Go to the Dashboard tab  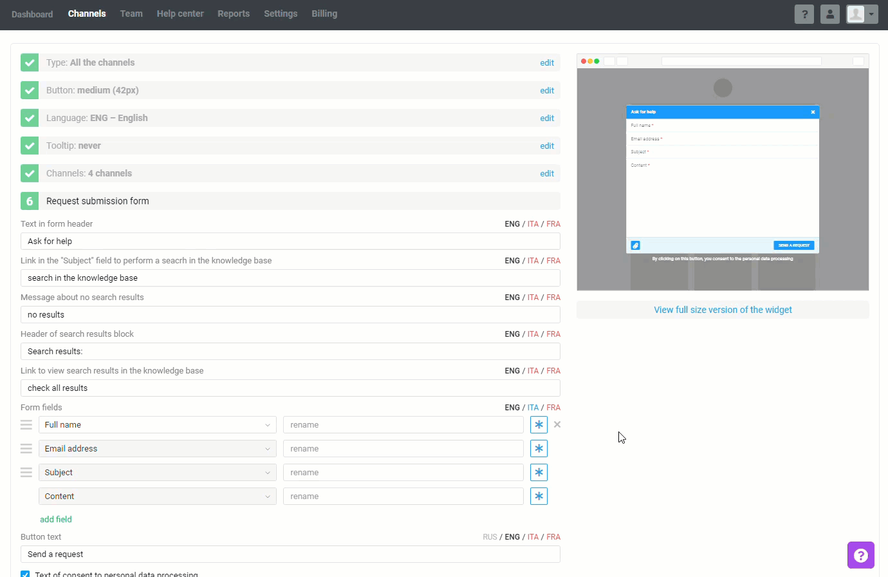point(32,14)
